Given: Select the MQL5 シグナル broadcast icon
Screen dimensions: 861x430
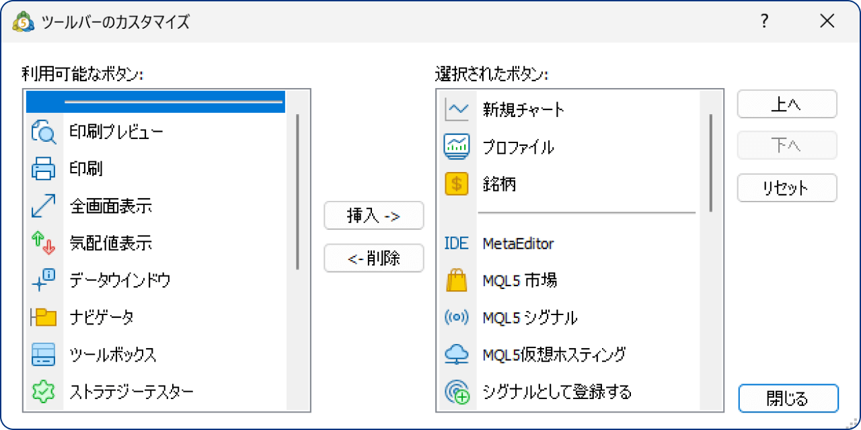Looking at the screenshot, I should [x=455, y=317].
